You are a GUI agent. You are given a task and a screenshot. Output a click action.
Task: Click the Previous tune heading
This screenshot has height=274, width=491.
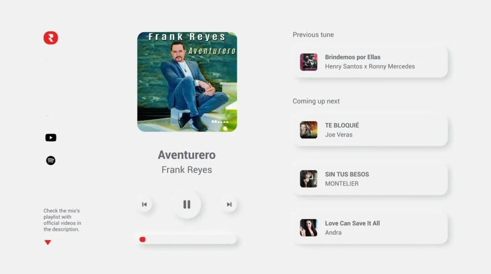pyautogui.click(x=313, y=35)
